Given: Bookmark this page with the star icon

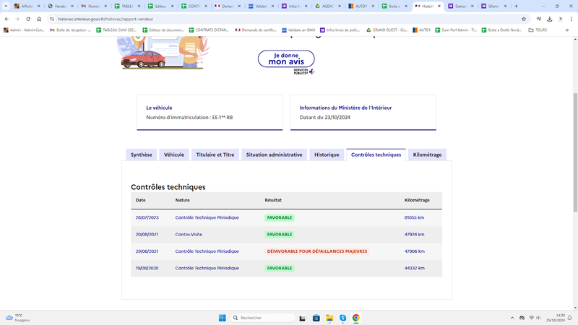Looking at the screenshot, I should pyautogui.click(x=524, y=19).
